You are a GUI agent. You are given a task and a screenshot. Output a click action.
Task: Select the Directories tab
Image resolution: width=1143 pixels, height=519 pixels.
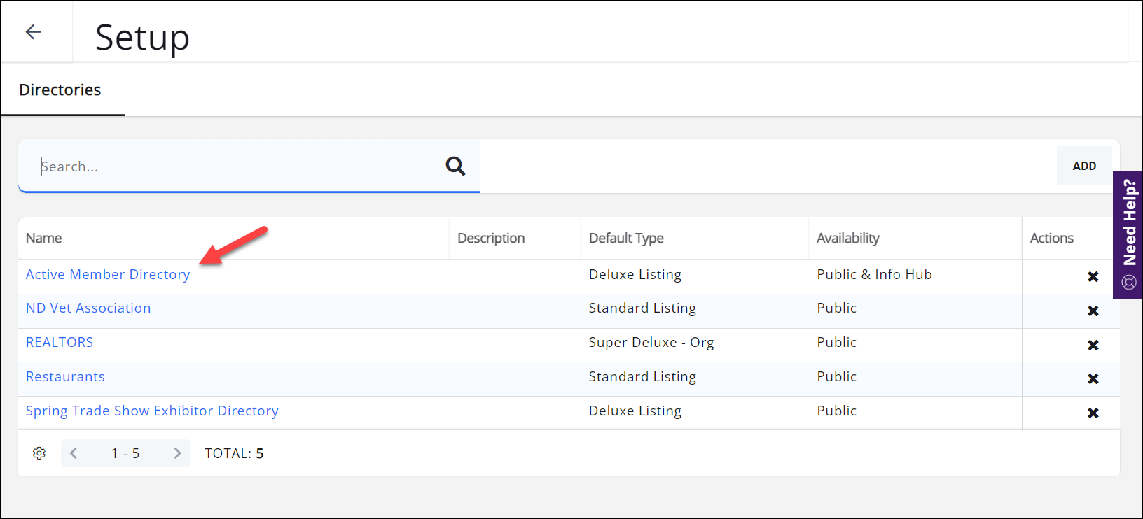60,90
